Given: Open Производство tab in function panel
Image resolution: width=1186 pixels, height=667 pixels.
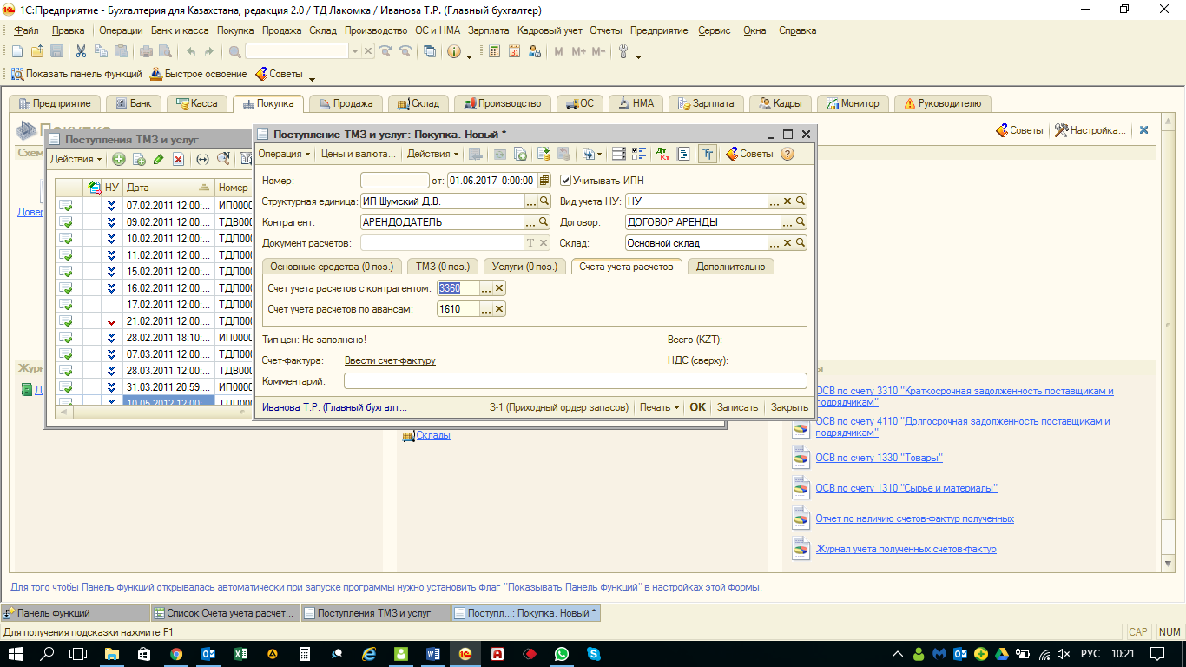Looking at the screenshot, I should coord(502,103).
